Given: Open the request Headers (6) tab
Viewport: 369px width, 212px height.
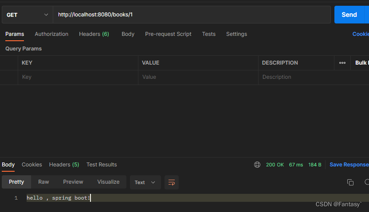Looking at the screenshot, I should (94, 34).
